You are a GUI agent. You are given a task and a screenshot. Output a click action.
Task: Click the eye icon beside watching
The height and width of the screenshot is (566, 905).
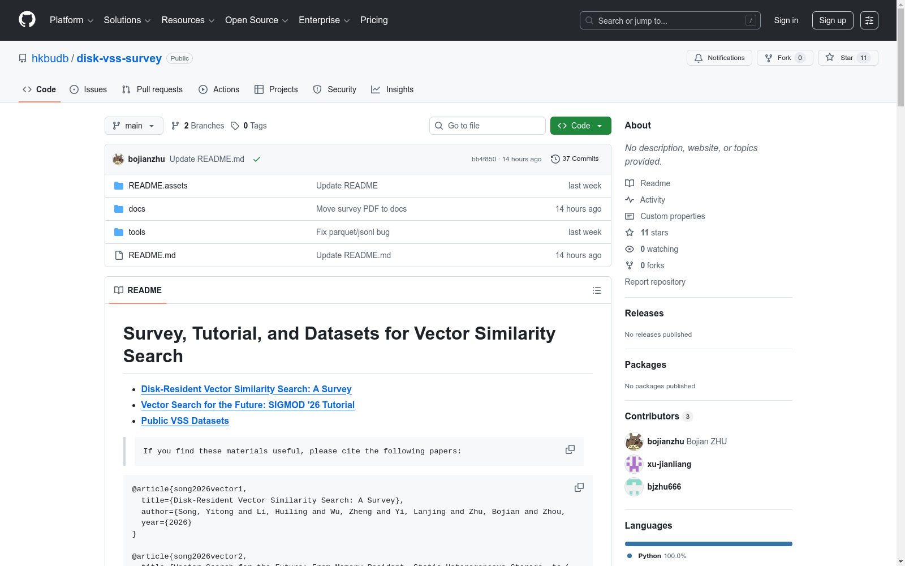click(x=630, y=249)
